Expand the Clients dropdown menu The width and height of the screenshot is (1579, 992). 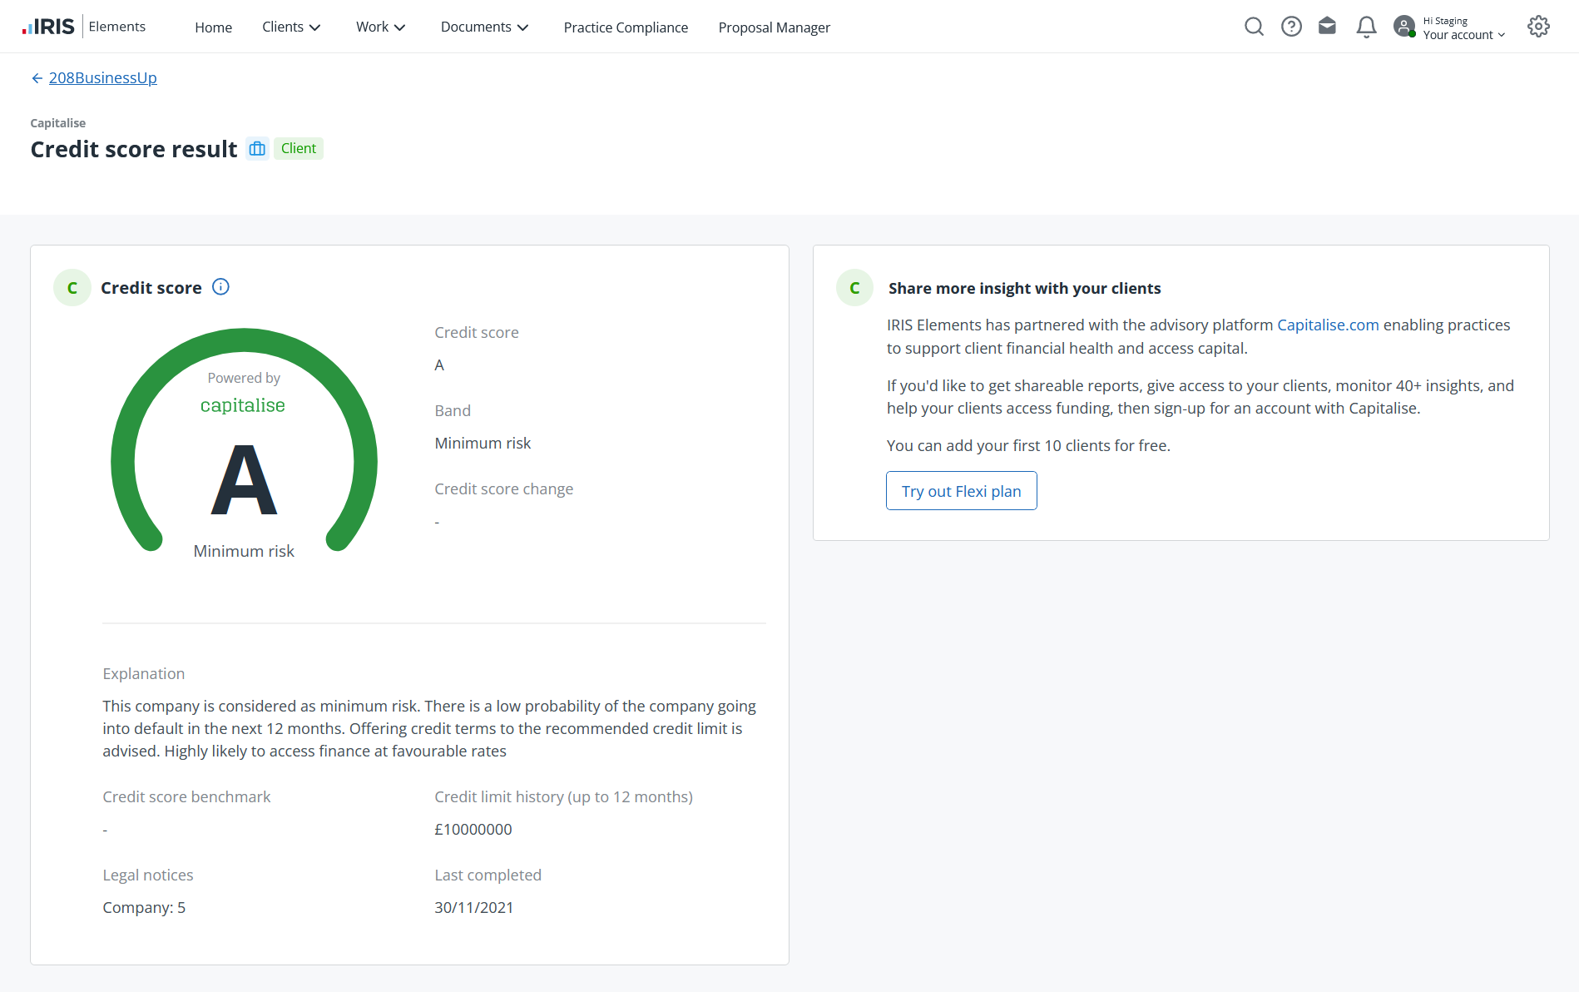point(291,27)
